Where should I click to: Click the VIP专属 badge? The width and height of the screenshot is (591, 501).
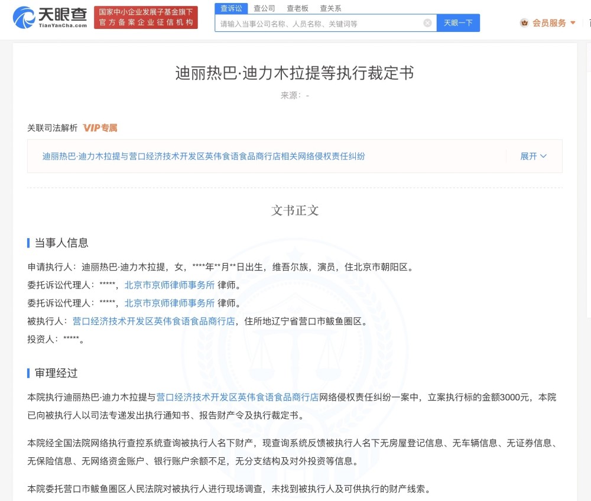tap(100, 128)
